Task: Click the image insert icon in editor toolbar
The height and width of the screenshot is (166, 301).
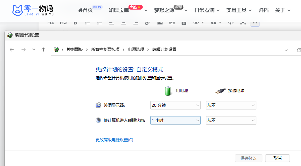Action: point(160,23)
